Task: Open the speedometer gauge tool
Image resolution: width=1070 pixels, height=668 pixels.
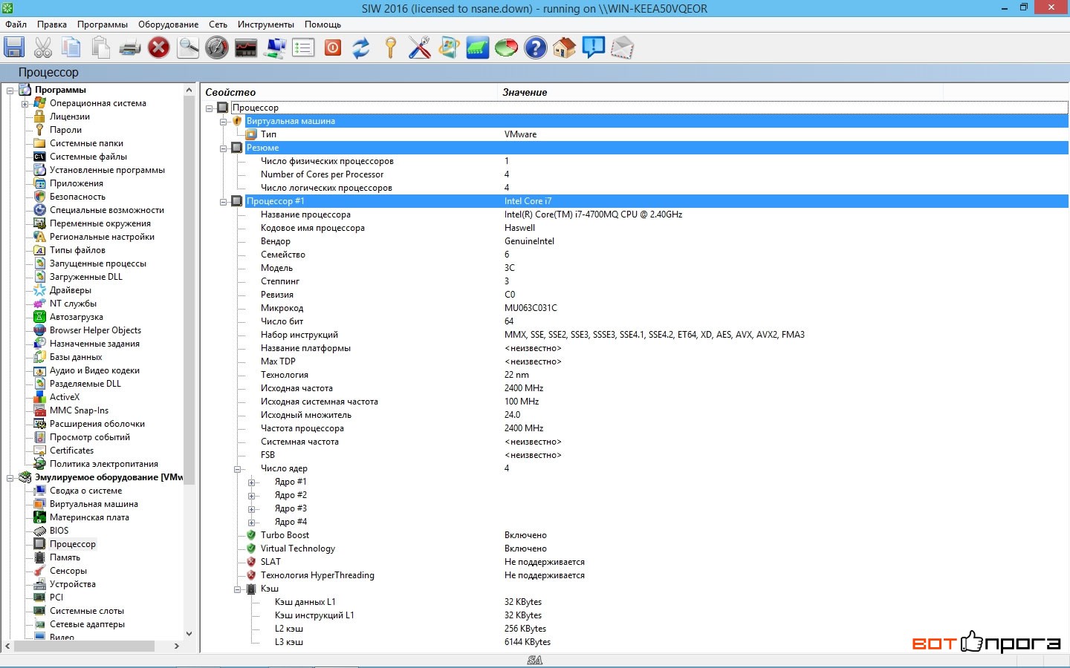Action: (216, 48)
